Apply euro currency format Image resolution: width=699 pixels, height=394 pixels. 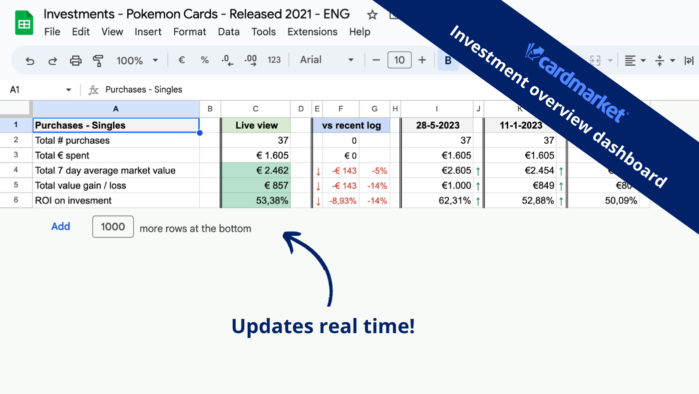pos(182,60)
